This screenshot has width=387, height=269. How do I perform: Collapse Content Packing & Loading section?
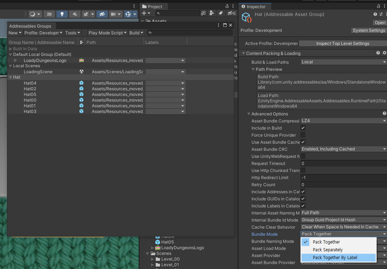click(244, 53)
